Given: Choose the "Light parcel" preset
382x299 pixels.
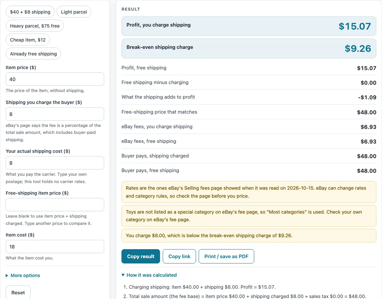Looking at the screenshot, I should (x=74, y=12).
